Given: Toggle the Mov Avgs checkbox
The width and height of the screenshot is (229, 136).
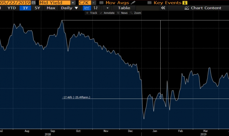Looking at the screenshot, I should coord(101,3).
